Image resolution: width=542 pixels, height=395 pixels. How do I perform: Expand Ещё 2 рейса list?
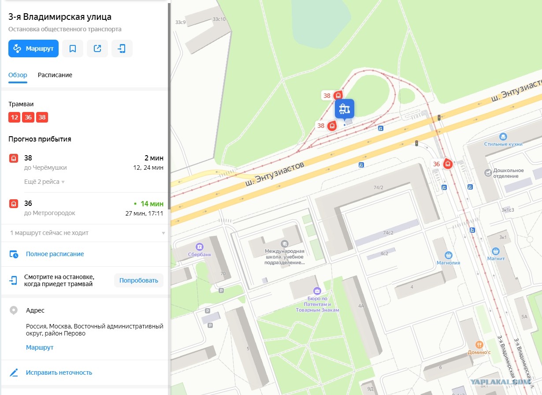click(x=44, y=182)
